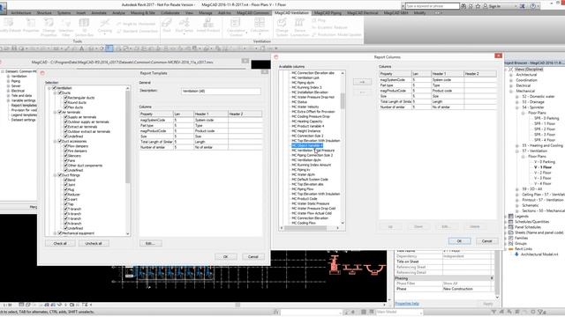Viewport: 565px width, 317px height.
Task: Collapse the Air terminals node in Selection tree
Action: [x=55, y=112]
